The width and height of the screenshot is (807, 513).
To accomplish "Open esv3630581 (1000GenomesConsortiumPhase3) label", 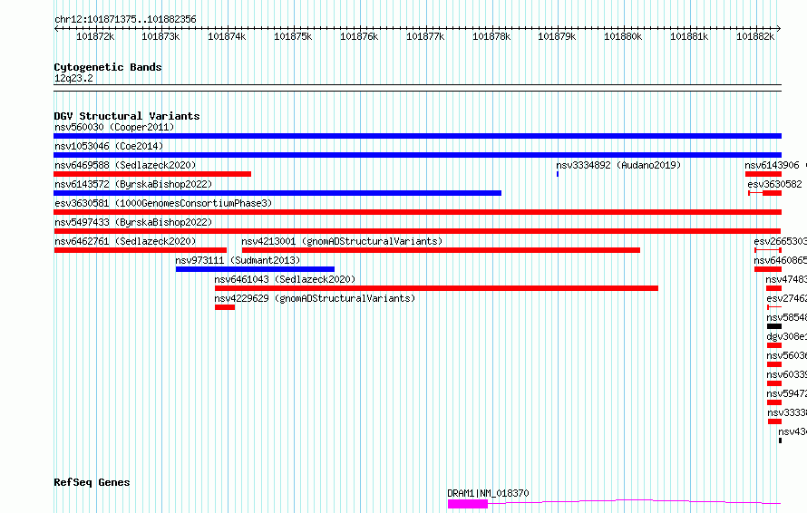I will (x=163, y=203).
